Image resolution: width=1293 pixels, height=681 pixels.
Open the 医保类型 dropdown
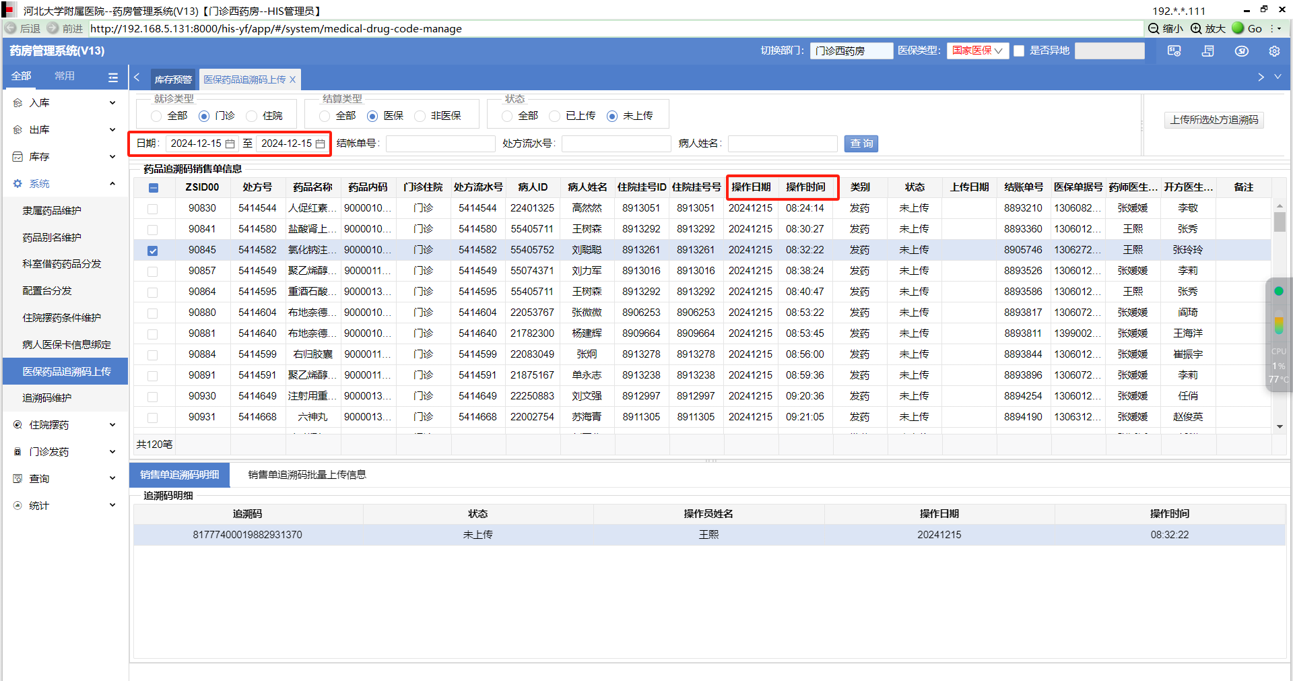[977, 51]
